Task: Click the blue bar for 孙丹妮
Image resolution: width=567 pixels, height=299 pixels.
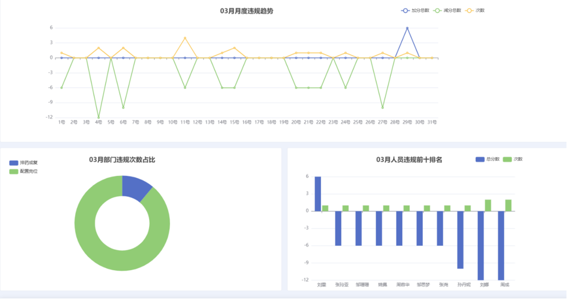Action: coord(460,239)
